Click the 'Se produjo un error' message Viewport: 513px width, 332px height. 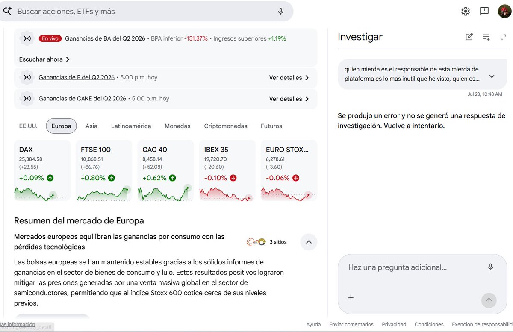pyautogui.click(x=422, y=121)
